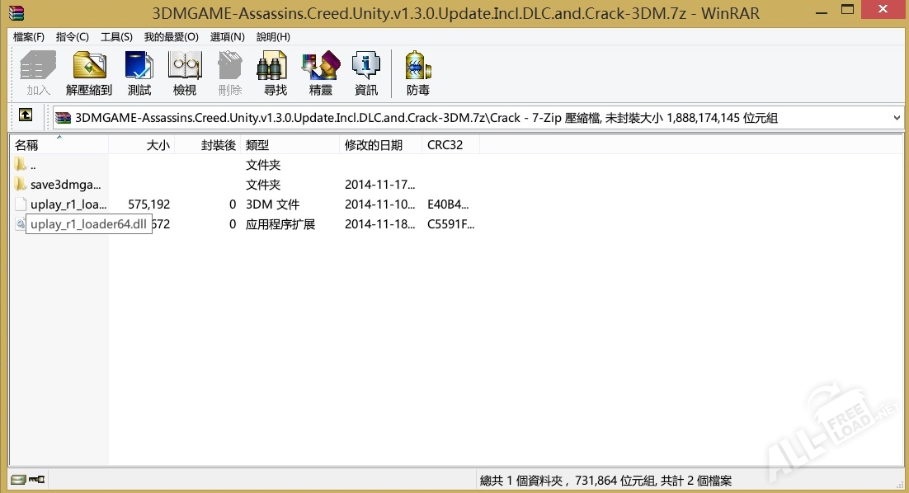Launch the Wizard (精靈) toolbar icon
The height and width of the screenshot is (493, 909).
[x=321, y=73]
